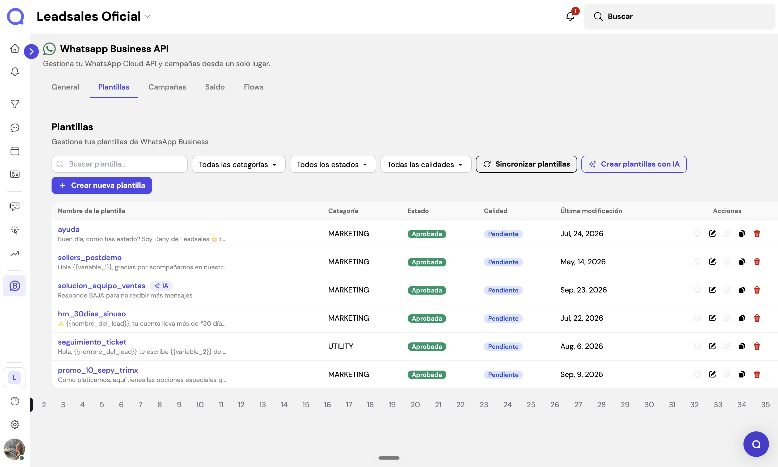Open Todas las calidades dropdown

pos(425,164)
